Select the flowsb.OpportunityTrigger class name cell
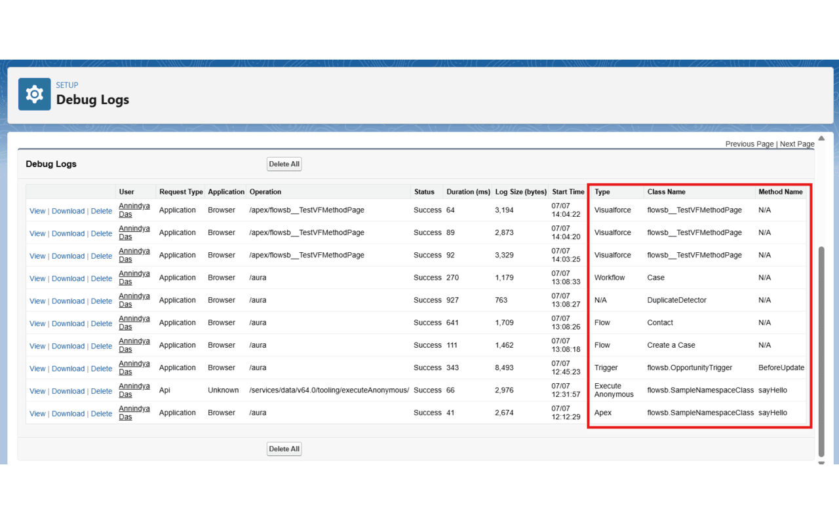The height and width of the screenshot is (524, 839). [690, 368]
